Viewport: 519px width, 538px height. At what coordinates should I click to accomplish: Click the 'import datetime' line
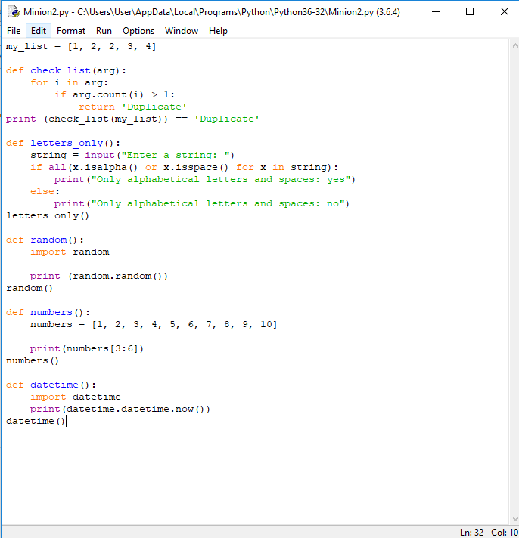tap(76, 397)
